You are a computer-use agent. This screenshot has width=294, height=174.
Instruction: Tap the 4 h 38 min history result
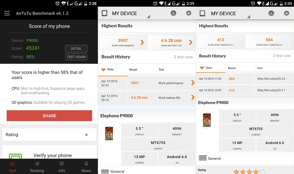click(x=139, y=98)
